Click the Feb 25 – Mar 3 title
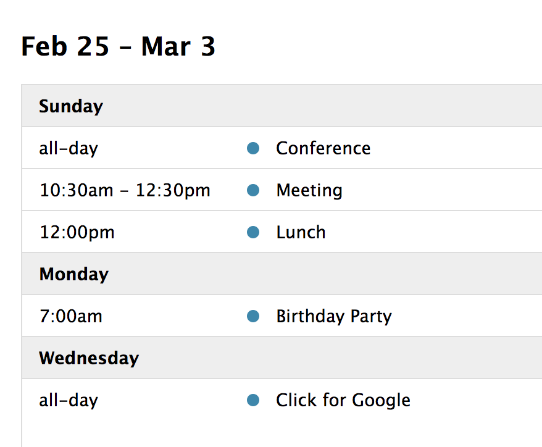This screenshot has height=447, width=542. tap(118, 47)
